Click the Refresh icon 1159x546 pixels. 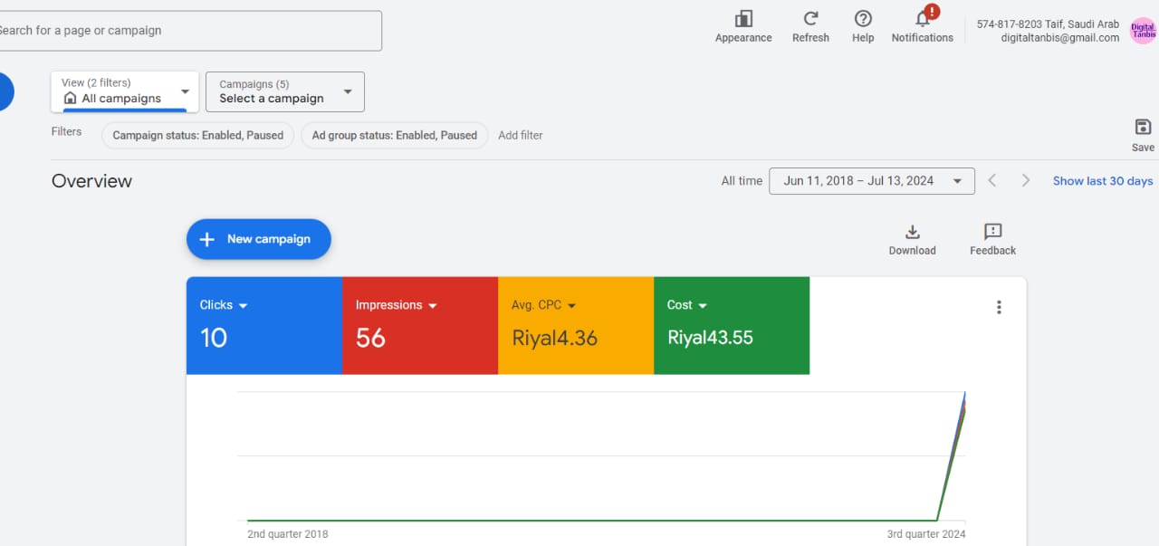pos(810,20)
